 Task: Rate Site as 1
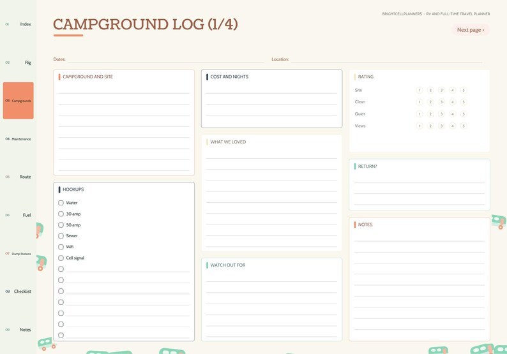tap(420, 90)
